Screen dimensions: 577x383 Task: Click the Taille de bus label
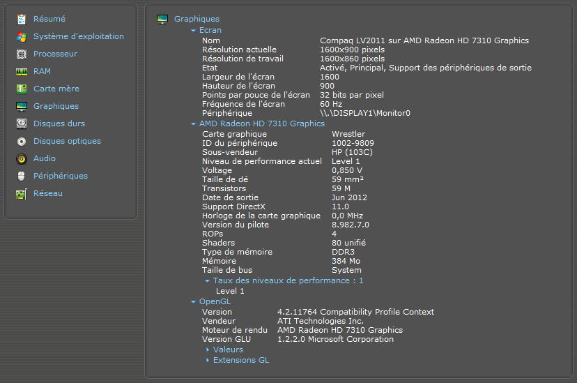[227, 270]
